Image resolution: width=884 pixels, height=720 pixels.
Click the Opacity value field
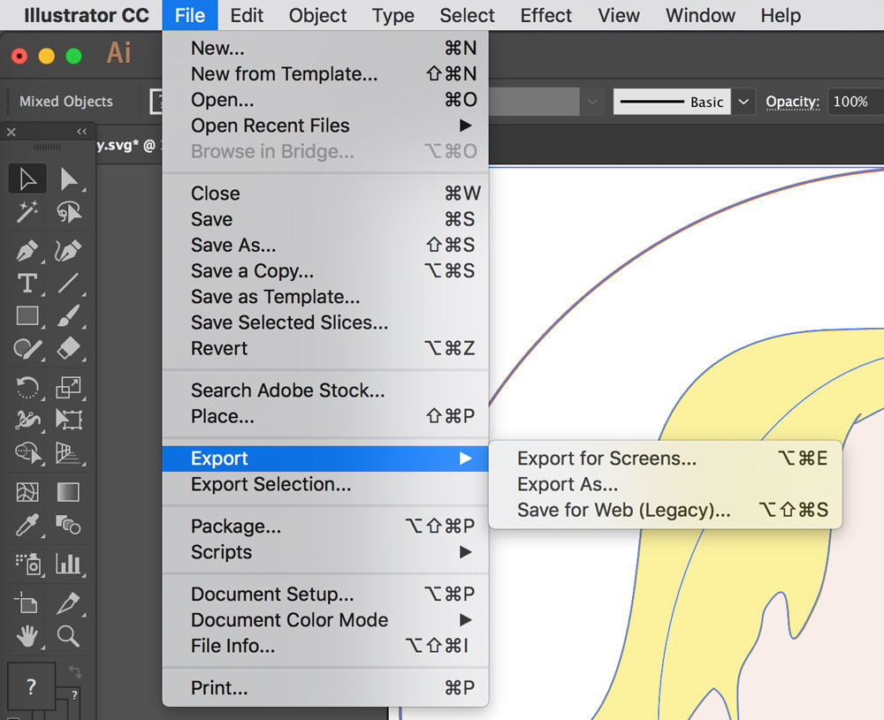tap(852, 101)
